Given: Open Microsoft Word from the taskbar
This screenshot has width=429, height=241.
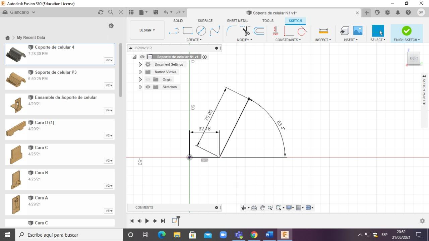Looking at the screenshot, I should click(269, 235).
